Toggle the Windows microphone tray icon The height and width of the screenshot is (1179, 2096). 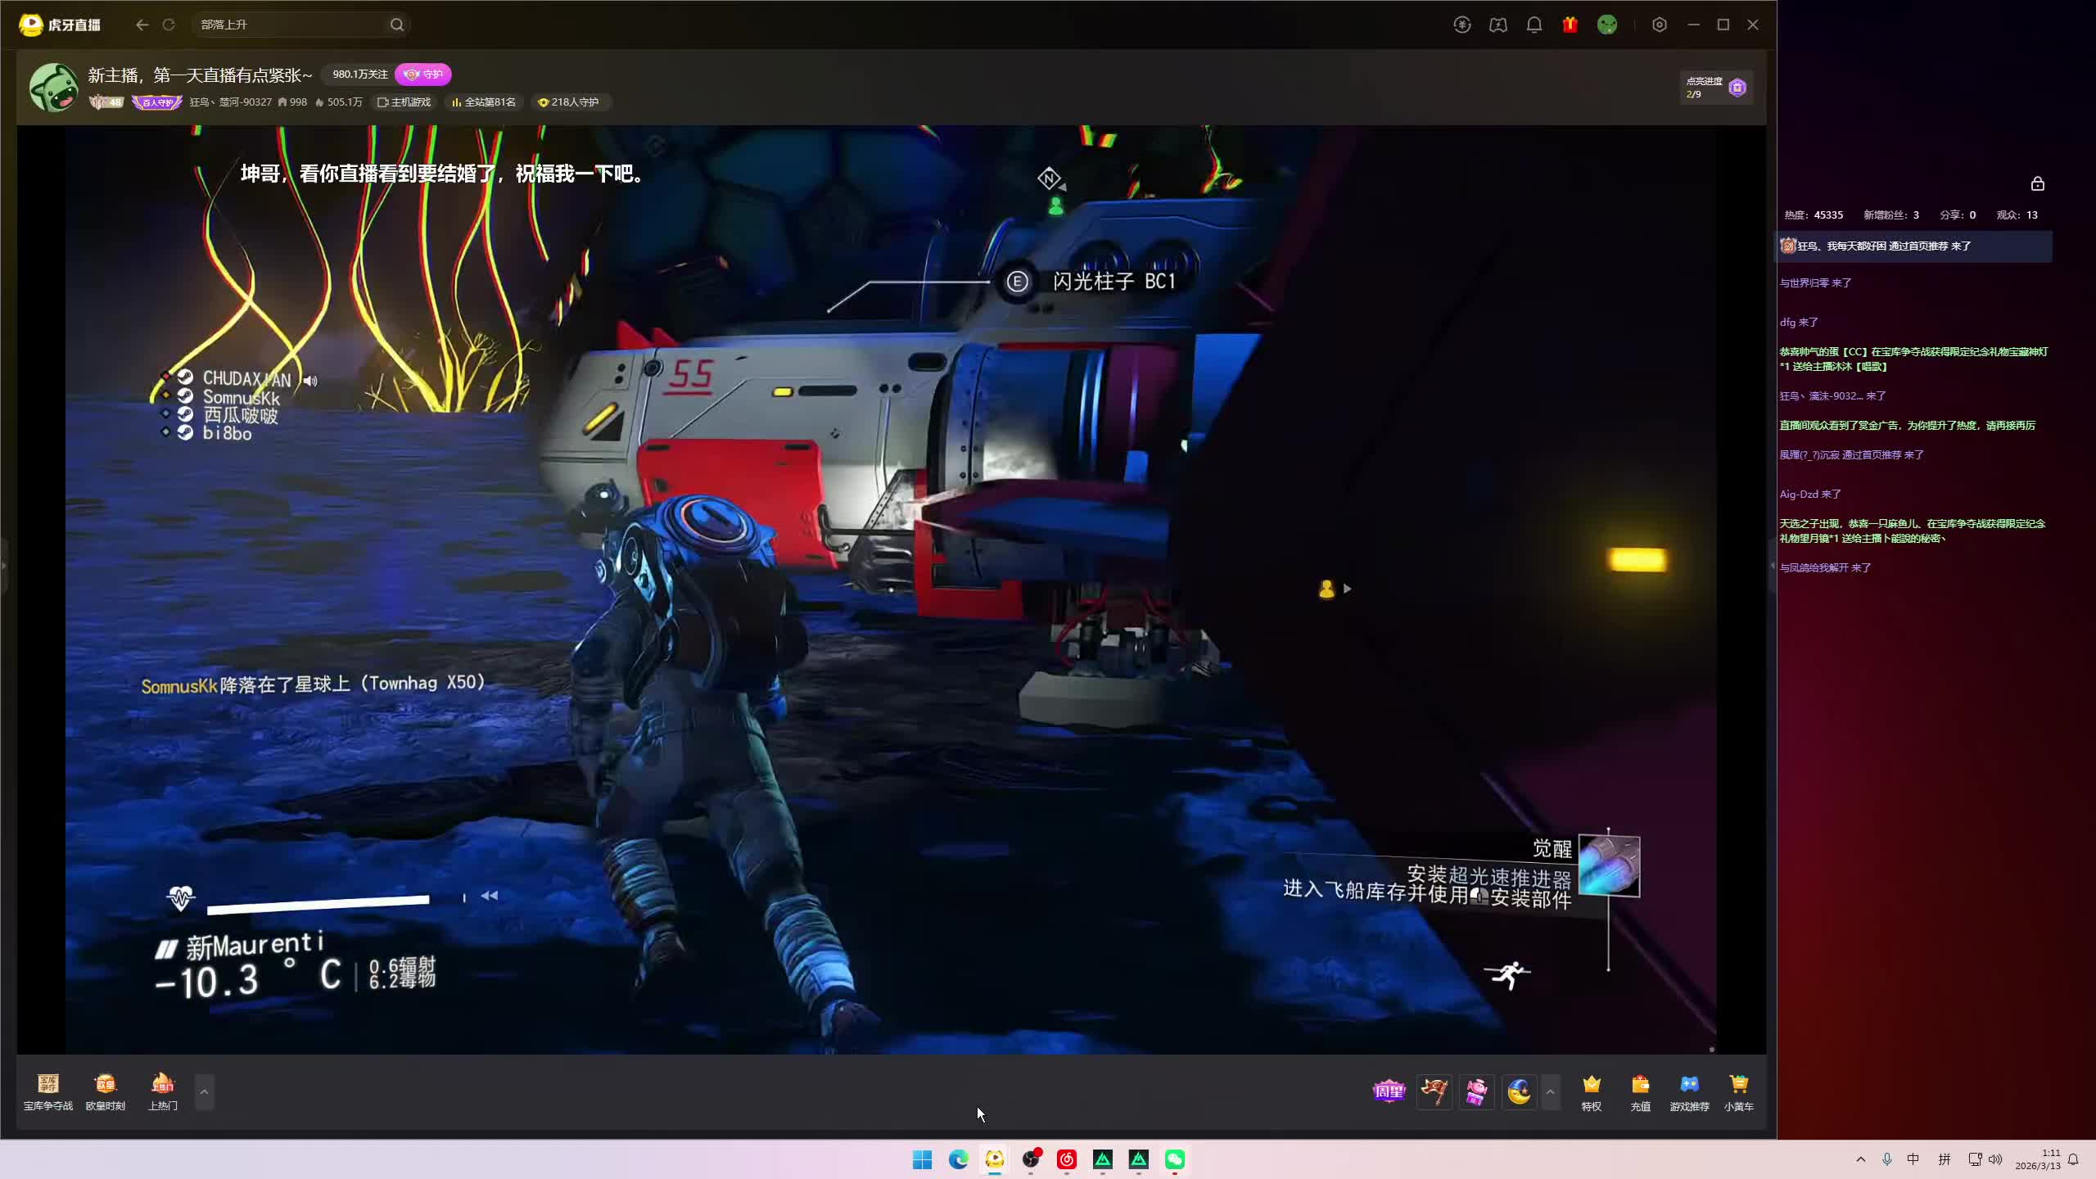[1886, 1159]
